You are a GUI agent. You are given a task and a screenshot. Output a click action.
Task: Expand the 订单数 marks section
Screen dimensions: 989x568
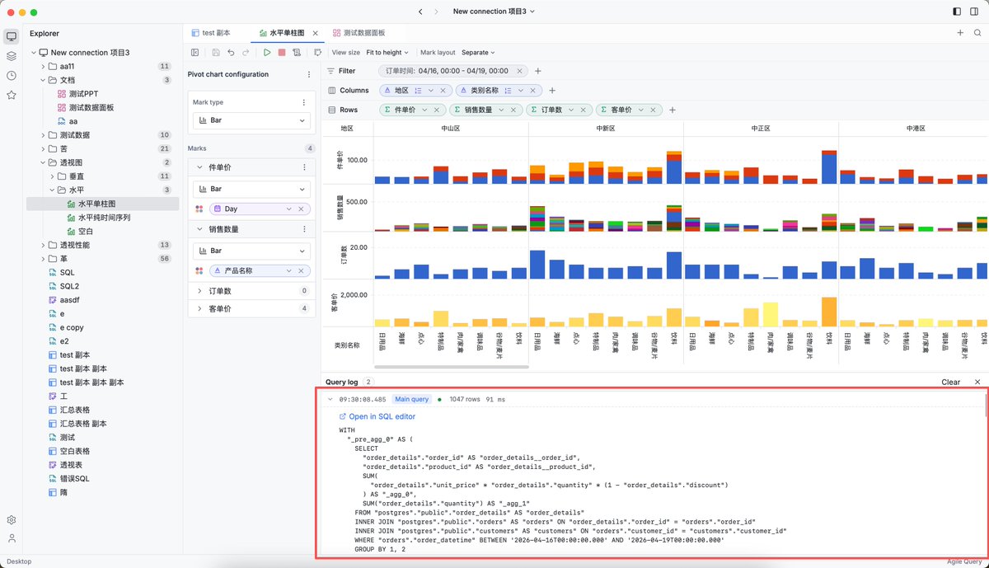tap(199, 290)
